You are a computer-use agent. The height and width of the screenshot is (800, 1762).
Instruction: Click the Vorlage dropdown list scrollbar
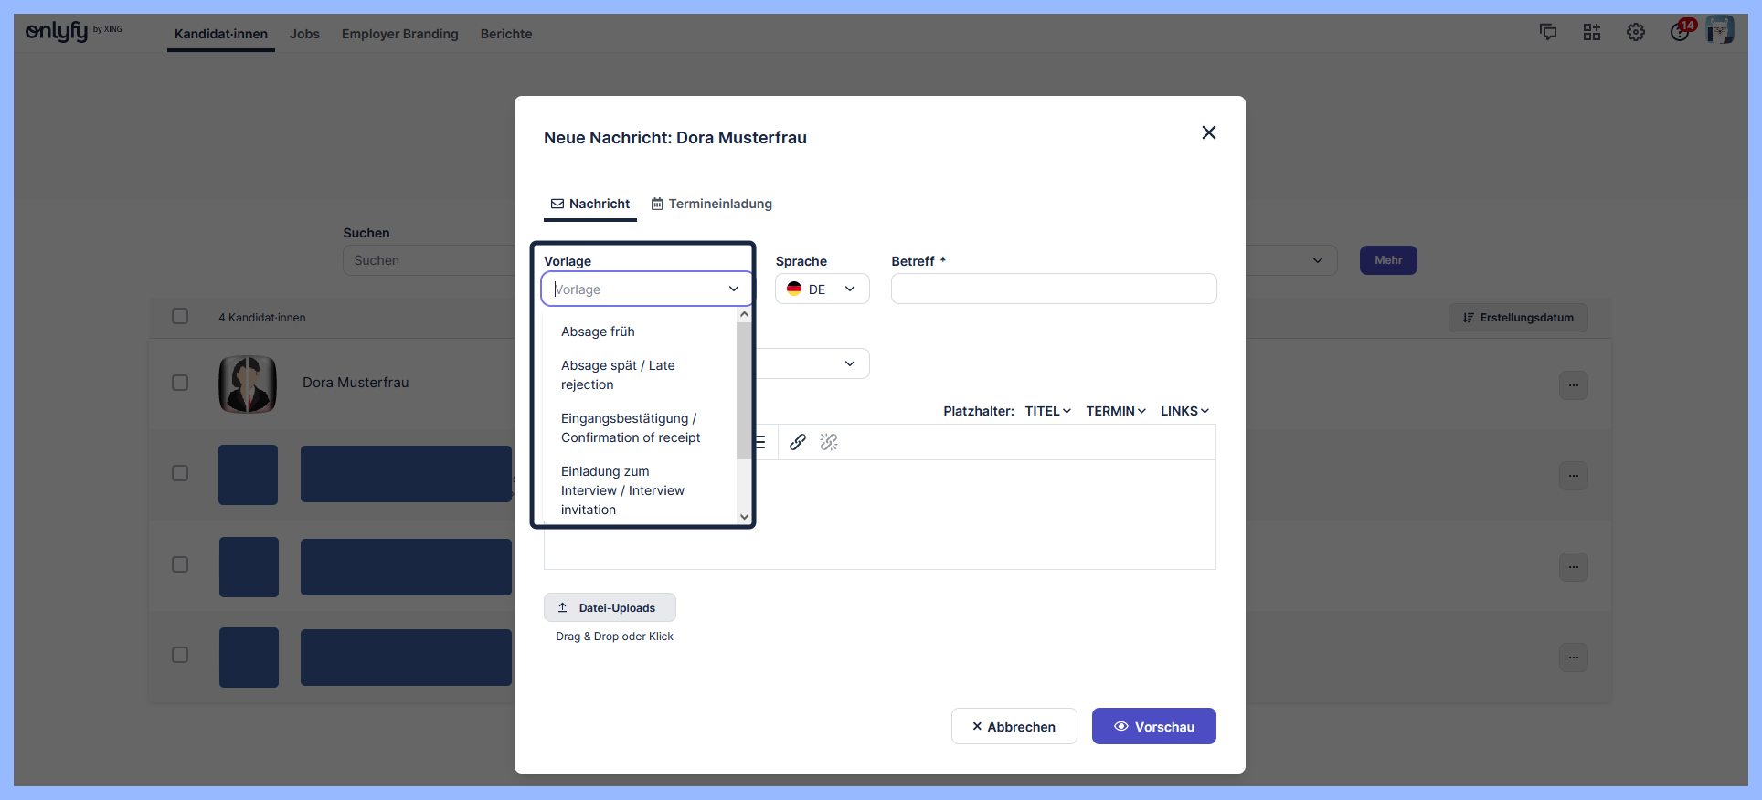pyautogui.click(x=744, y=393)
